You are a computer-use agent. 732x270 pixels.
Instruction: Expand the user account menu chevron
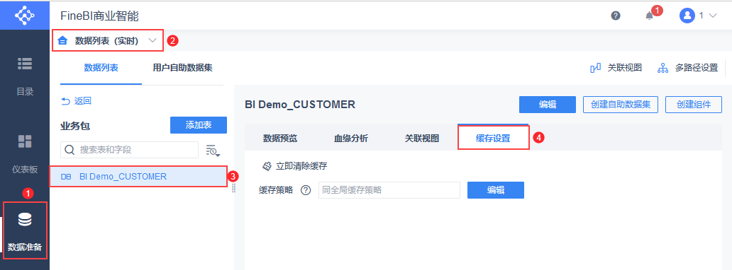click(x=712, y=16)
